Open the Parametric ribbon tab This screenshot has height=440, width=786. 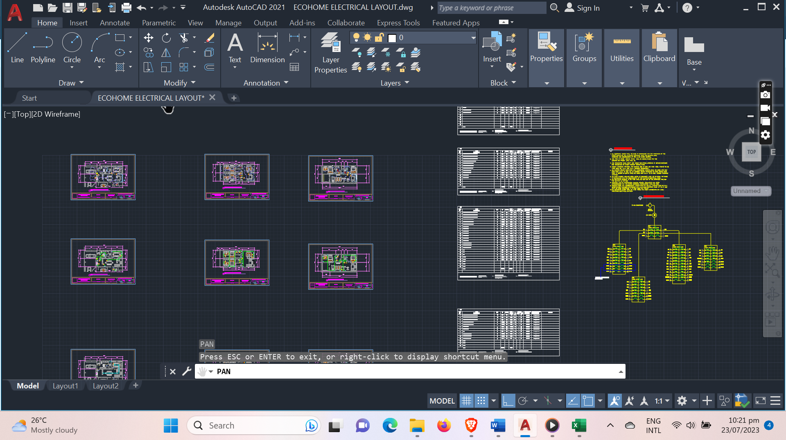click(159, 23)
